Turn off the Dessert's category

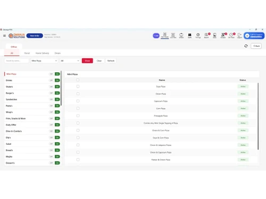[51, 163]
